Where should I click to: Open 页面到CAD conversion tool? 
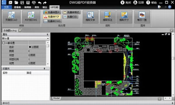[x=11, y=17]
